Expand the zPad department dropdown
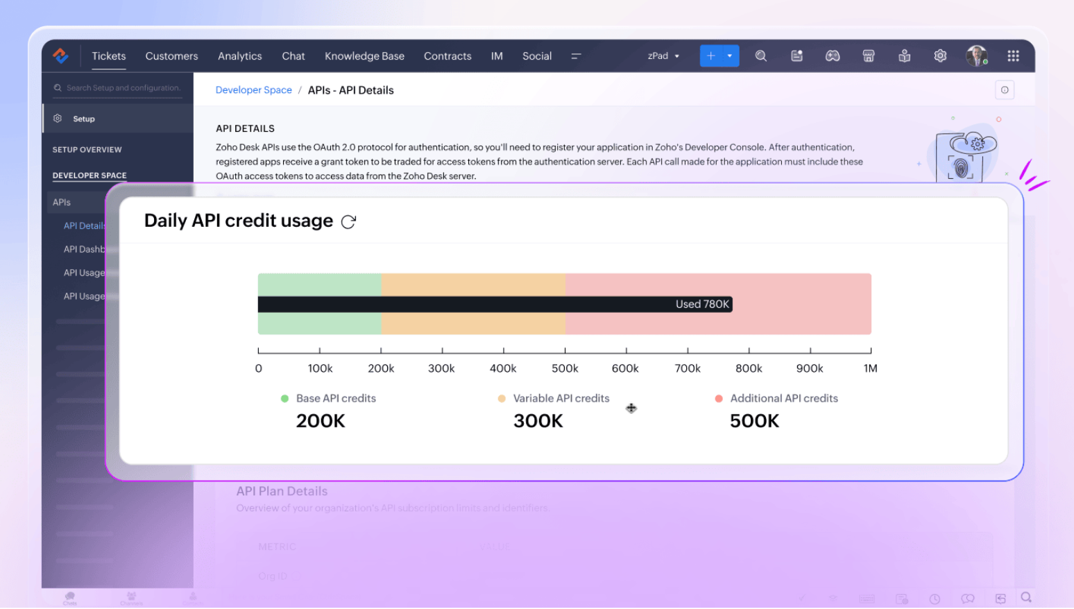 point(663,56)
